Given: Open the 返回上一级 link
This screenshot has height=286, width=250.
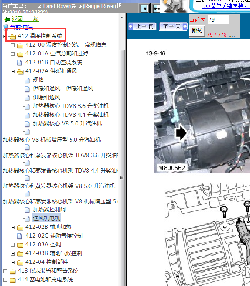Looking at the screenshot, I should tap(25, 19).
